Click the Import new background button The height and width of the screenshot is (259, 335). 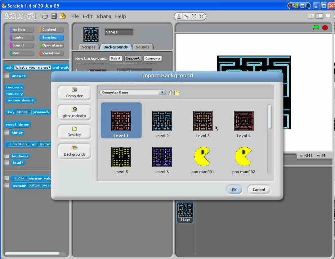point(133,58)
